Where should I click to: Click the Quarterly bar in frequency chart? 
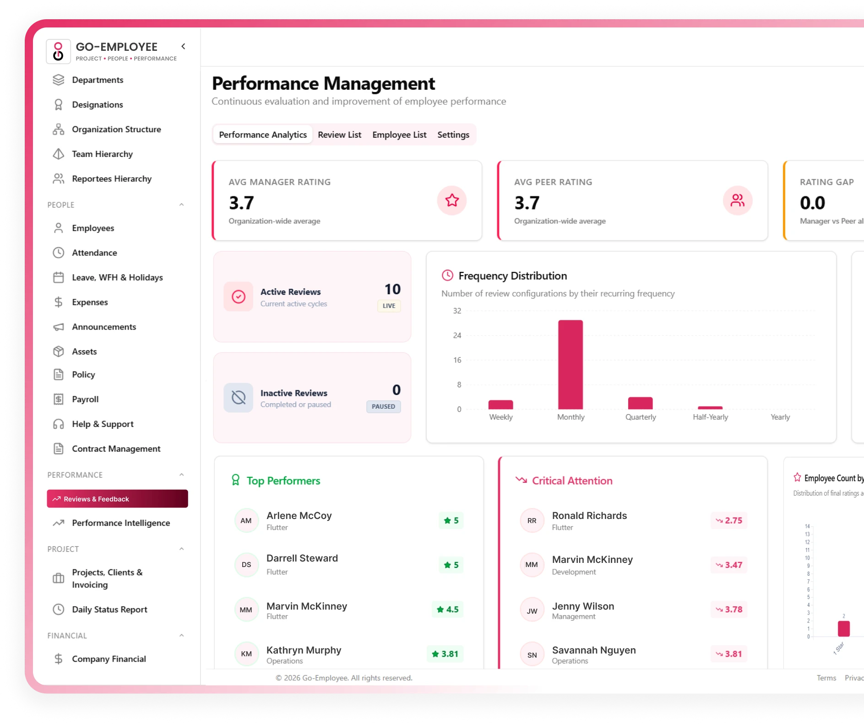pyautogui.click(x=640, y=403)
